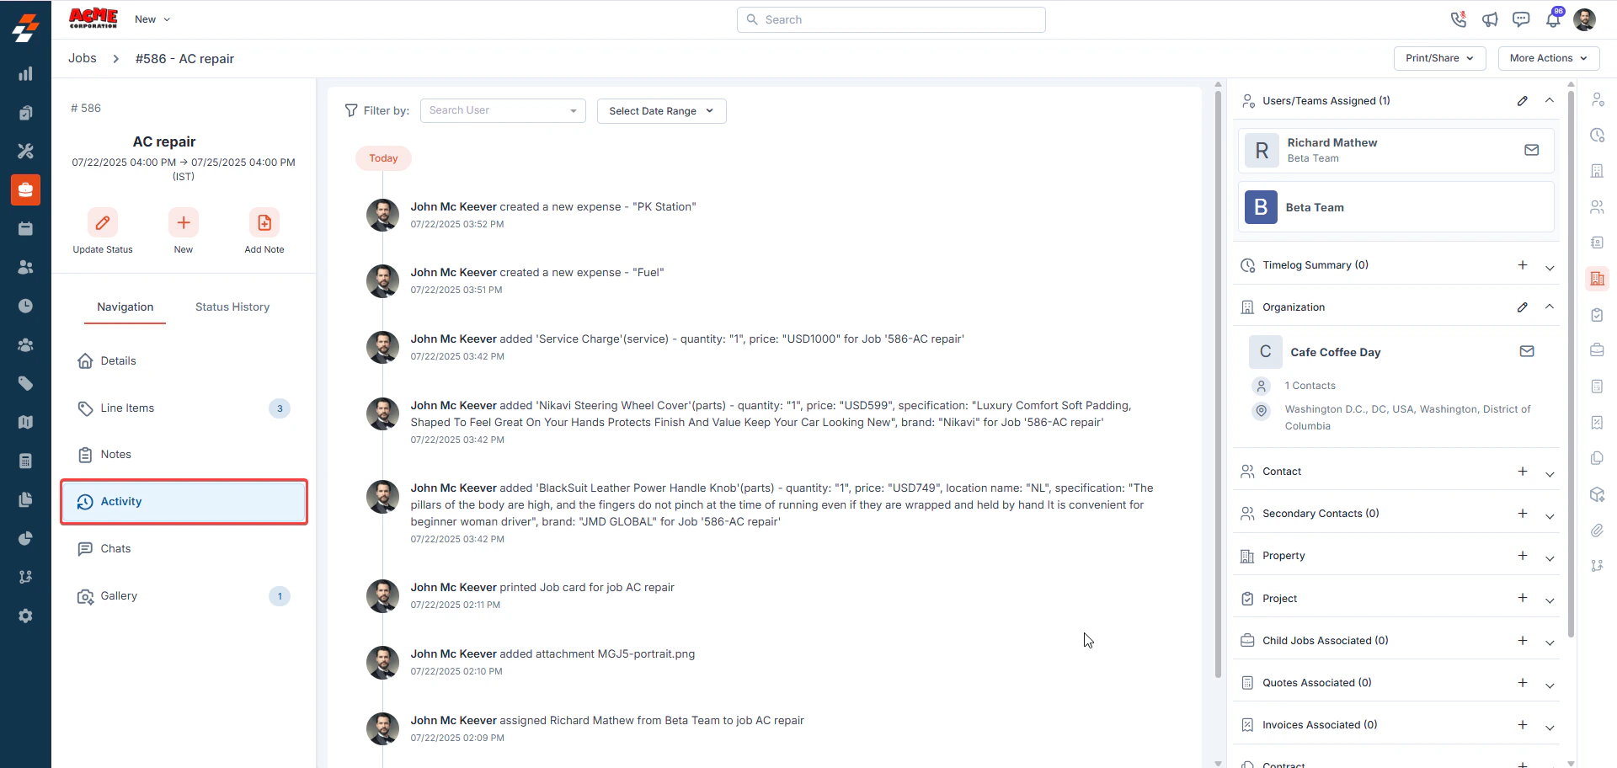Add Invoices Associated plus icon

coord(1523,725)
